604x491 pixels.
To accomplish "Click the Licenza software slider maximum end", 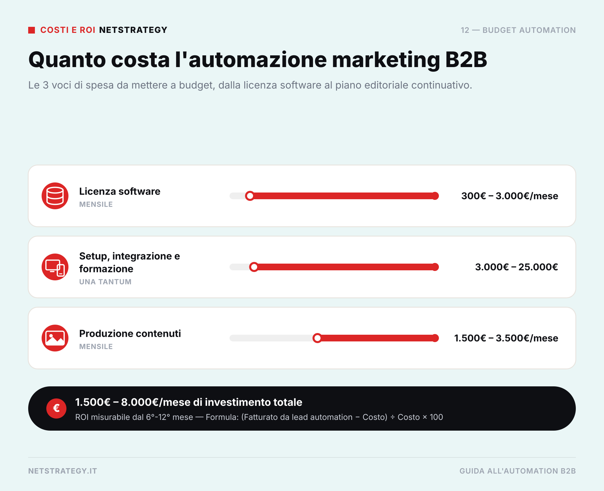I will [x=435, y=196].
